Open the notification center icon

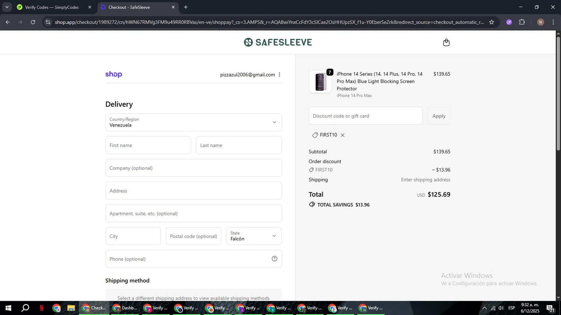[x=551, y=308]
